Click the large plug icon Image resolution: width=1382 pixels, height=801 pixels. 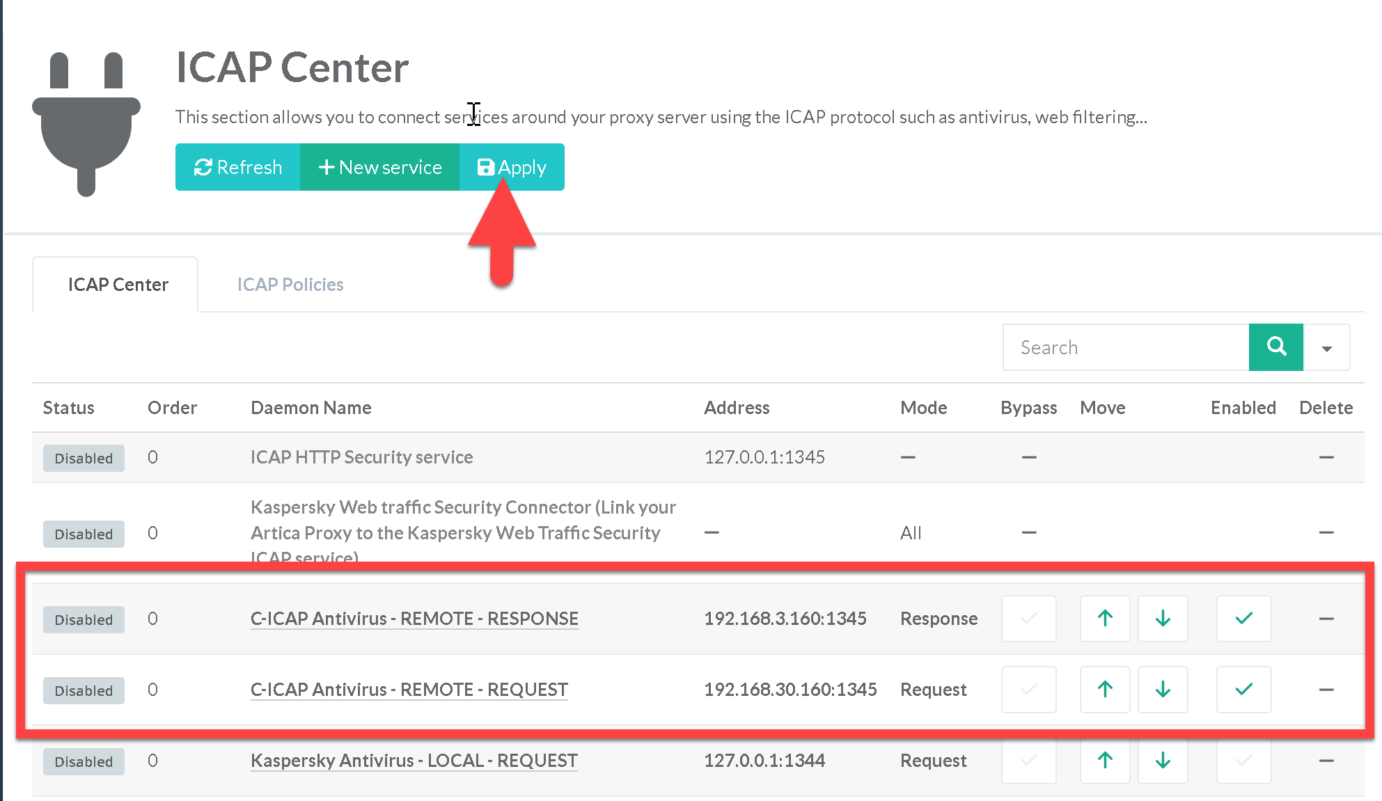86,124
